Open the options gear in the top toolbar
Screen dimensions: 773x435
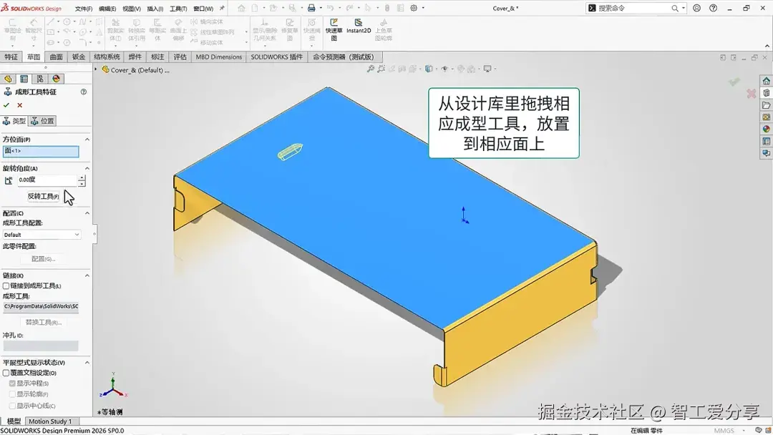(414, 8)
